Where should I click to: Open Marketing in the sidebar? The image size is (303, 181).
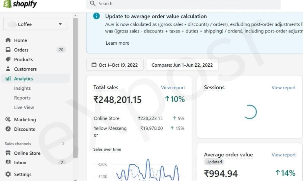point(25,120)
